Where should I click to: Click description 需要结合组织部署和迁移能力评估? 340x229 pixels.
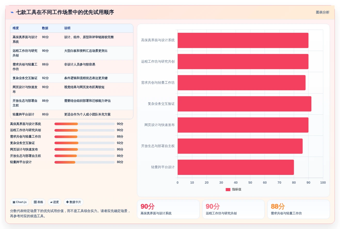pos(87,101)
